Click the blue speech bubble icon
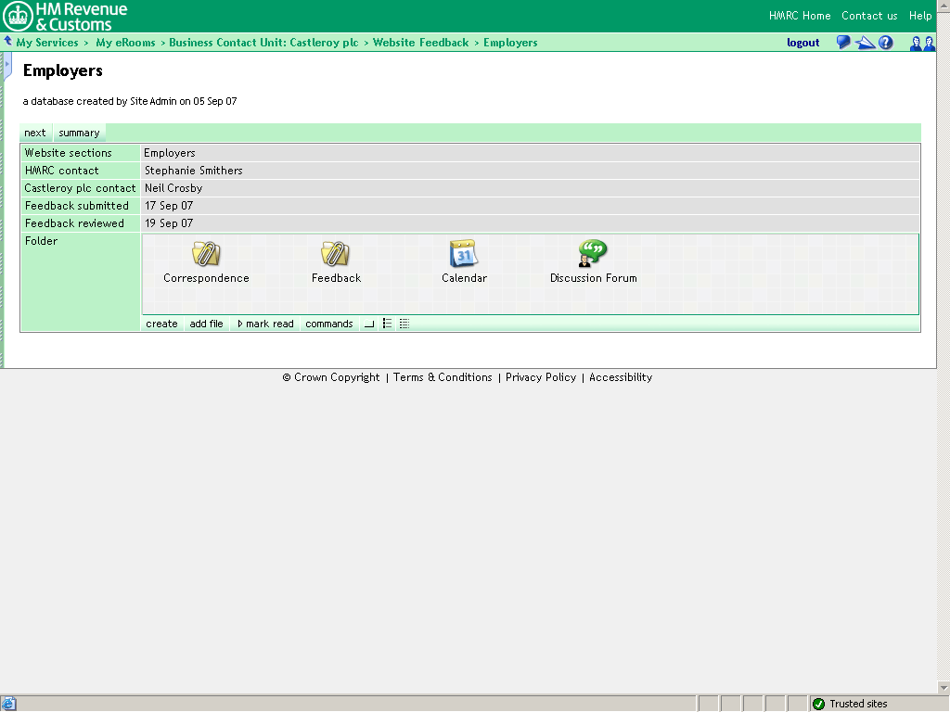 (843, 43)
